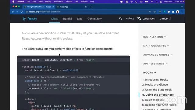Go to Introducing Hooks page
This screenshot has height=110, width=195.
pos(155,79)
